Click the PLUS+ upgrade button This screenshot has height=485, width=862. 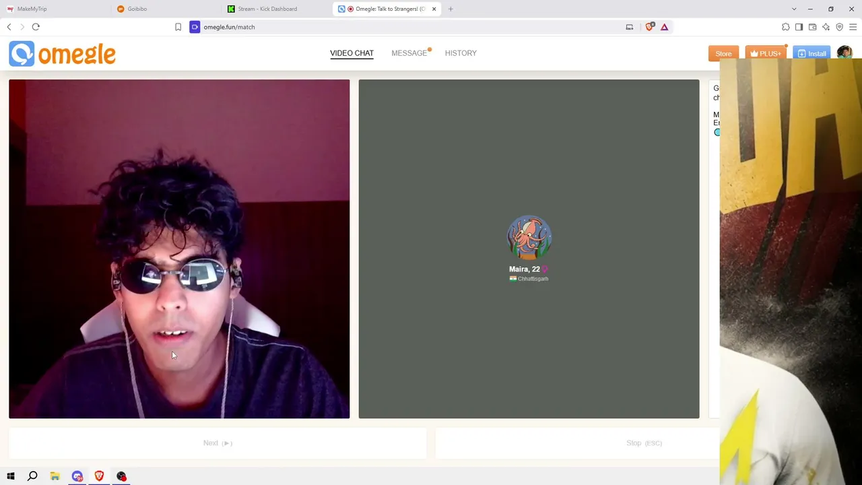(766, 54)
